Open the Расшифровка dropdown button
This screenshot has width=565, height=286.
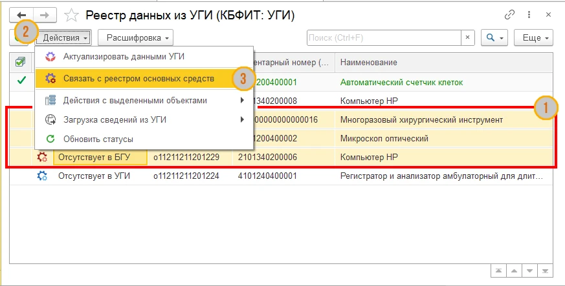[135, 37]
